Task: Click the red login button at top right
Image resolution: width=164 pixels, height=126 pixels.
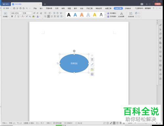Action: point(158,4)
